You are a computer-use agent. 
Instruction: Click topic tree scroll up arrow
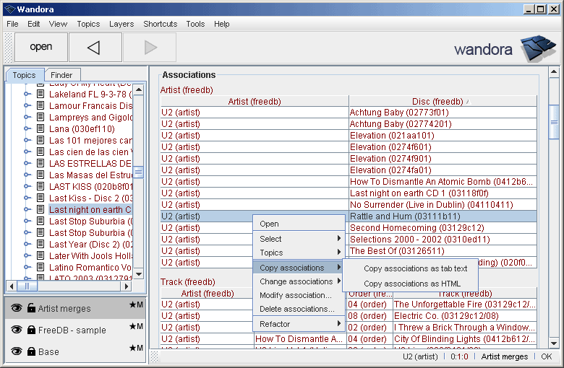click(x=139, y=89)
